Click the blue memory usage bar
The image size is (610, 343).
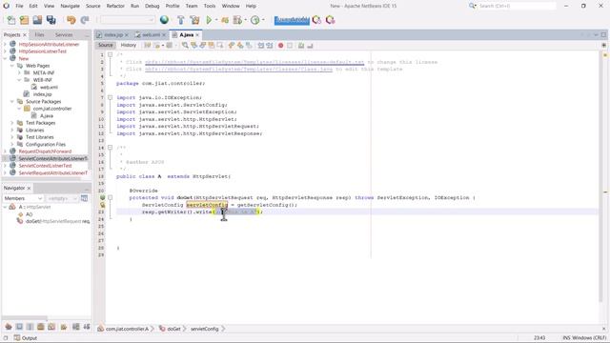(292, 20)
